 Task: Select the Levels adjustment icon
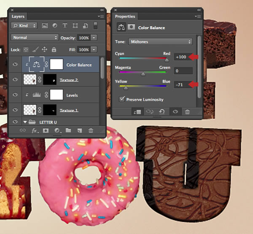point(37,95)
